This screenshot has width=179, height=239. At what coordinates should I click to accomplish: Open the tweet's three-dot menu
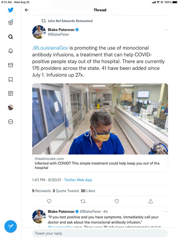coord(166,30)
